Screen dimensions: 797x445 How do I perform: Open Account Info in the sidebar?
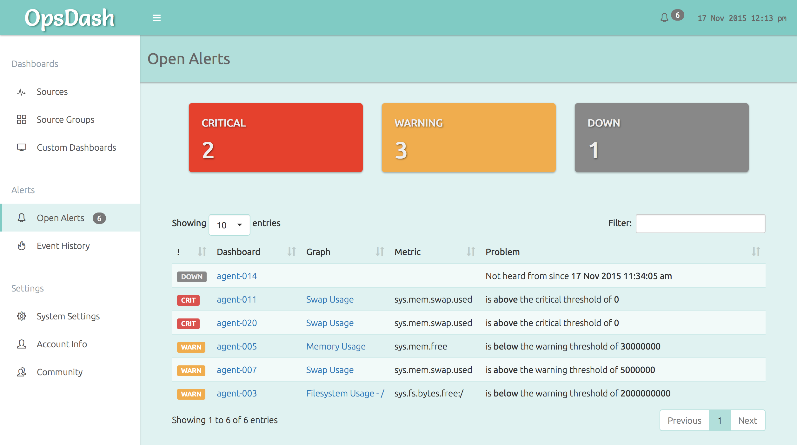pyautogui.click(x=70, y=344)
